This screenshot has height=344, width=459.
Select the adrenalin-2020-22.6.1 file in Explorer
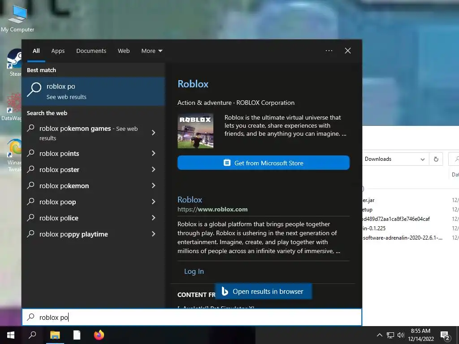click(x=403, y=237)
